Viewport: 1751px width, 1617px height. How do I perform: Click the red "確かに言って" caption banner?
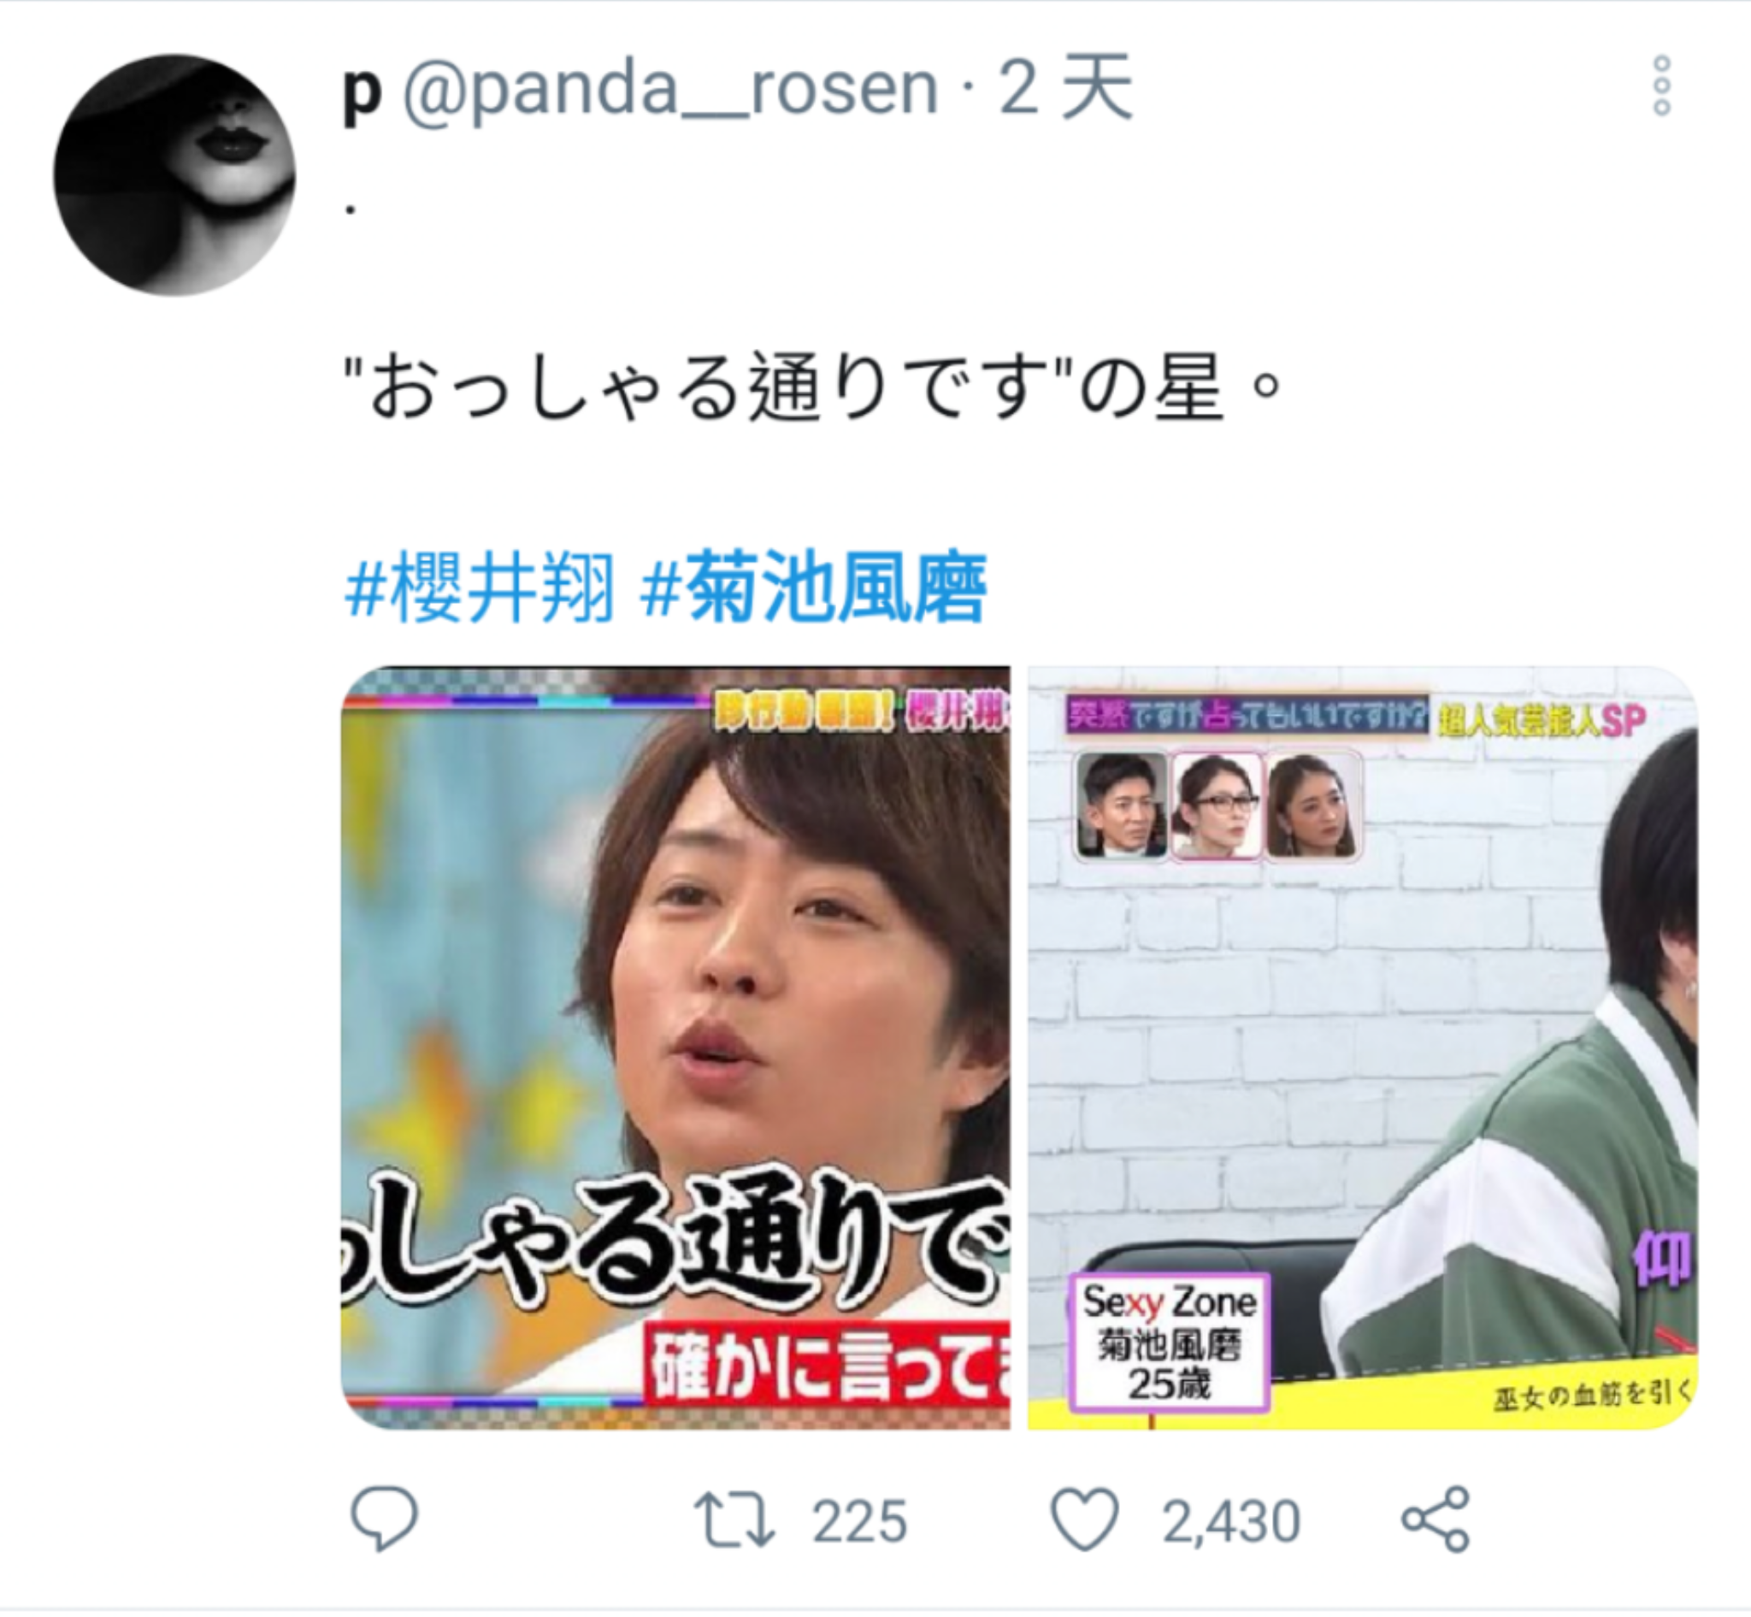tap(827, 1366)
